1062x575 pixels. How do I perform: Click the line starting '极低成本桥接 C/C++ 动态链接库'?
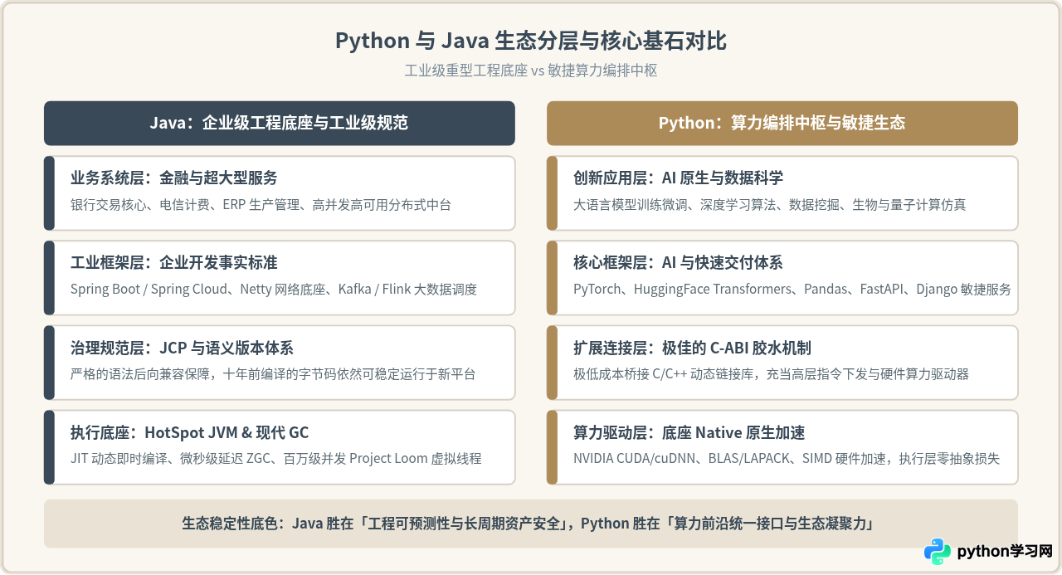771,373
